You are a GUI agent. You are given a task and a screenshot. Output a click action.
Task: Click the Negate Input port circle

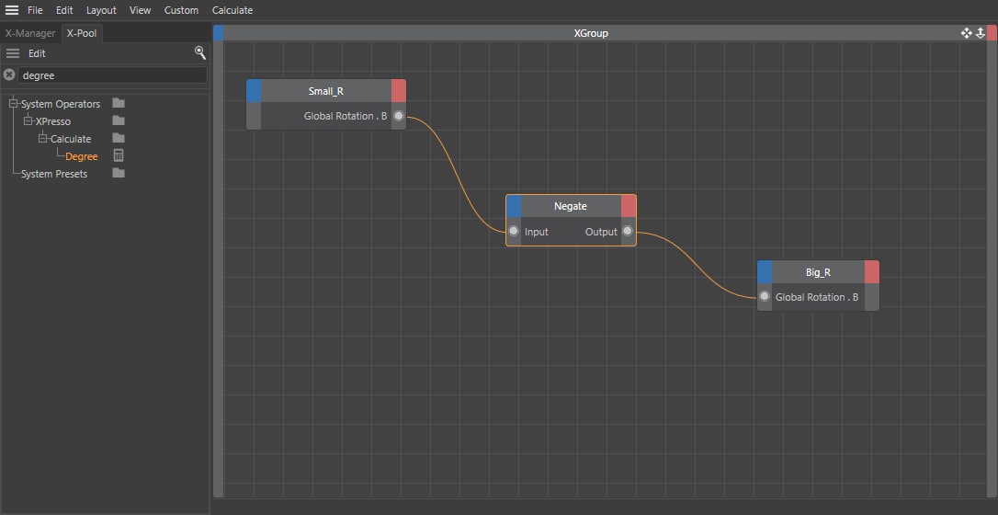[514, 231]
